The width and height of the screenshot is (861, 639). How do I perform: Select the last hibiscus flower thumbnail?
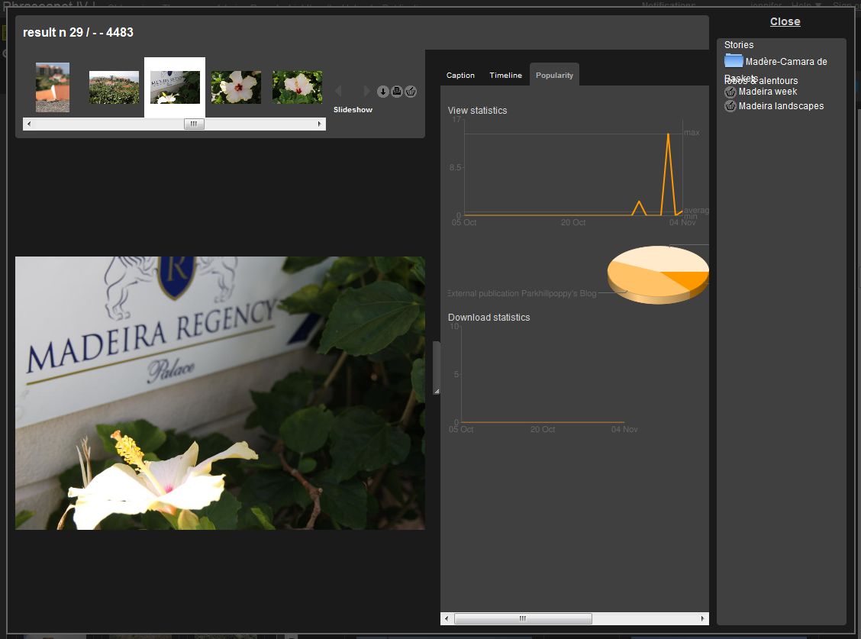[297, 87]
